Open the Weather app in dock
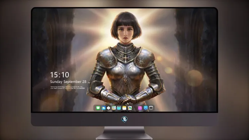The height and width of the screenshot is (140, 249). 104,108
